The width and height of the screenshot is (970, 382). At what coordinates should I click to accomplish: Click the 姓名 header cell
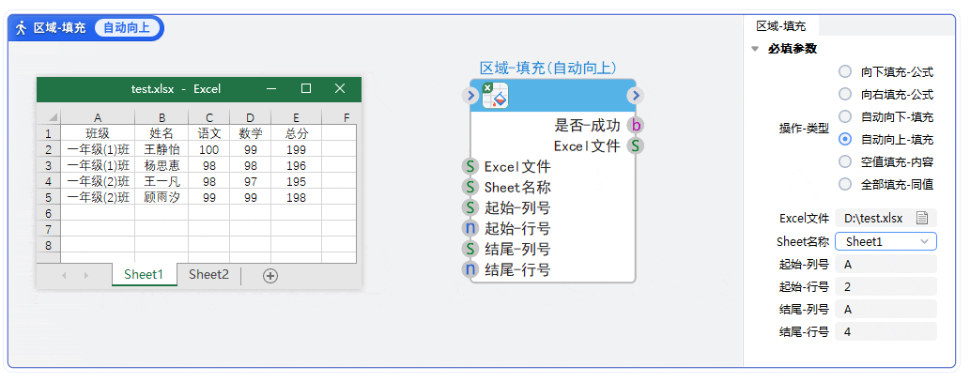point(162,133)
